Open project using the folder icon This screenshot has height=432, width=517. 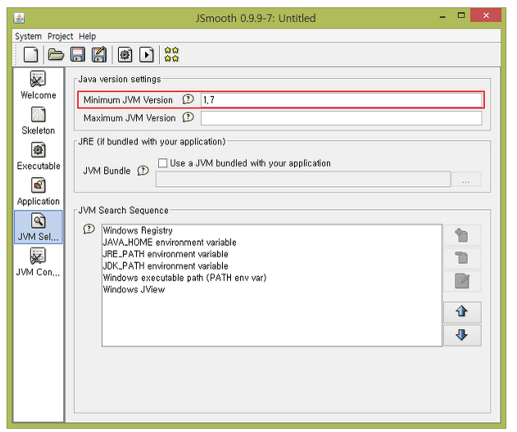pyautogui.click(x=56, y=54)
